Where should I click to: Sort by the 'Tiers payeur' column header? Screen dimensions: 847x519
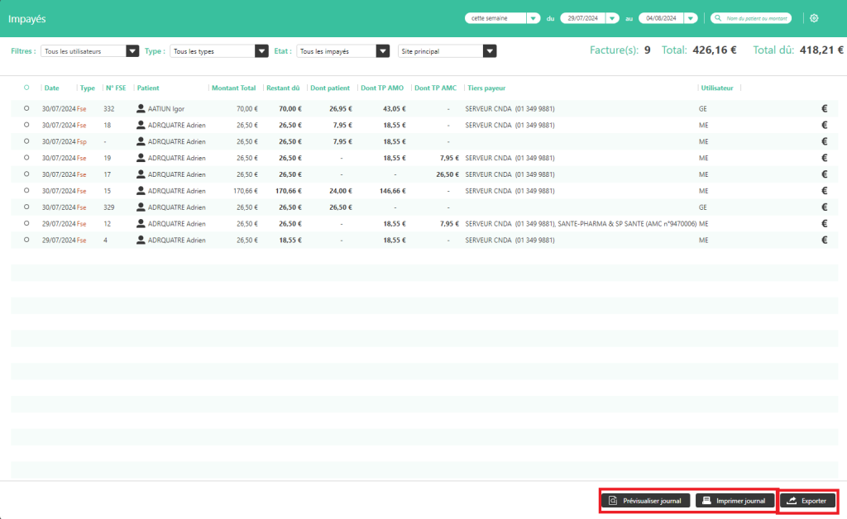tap(486, 88)
